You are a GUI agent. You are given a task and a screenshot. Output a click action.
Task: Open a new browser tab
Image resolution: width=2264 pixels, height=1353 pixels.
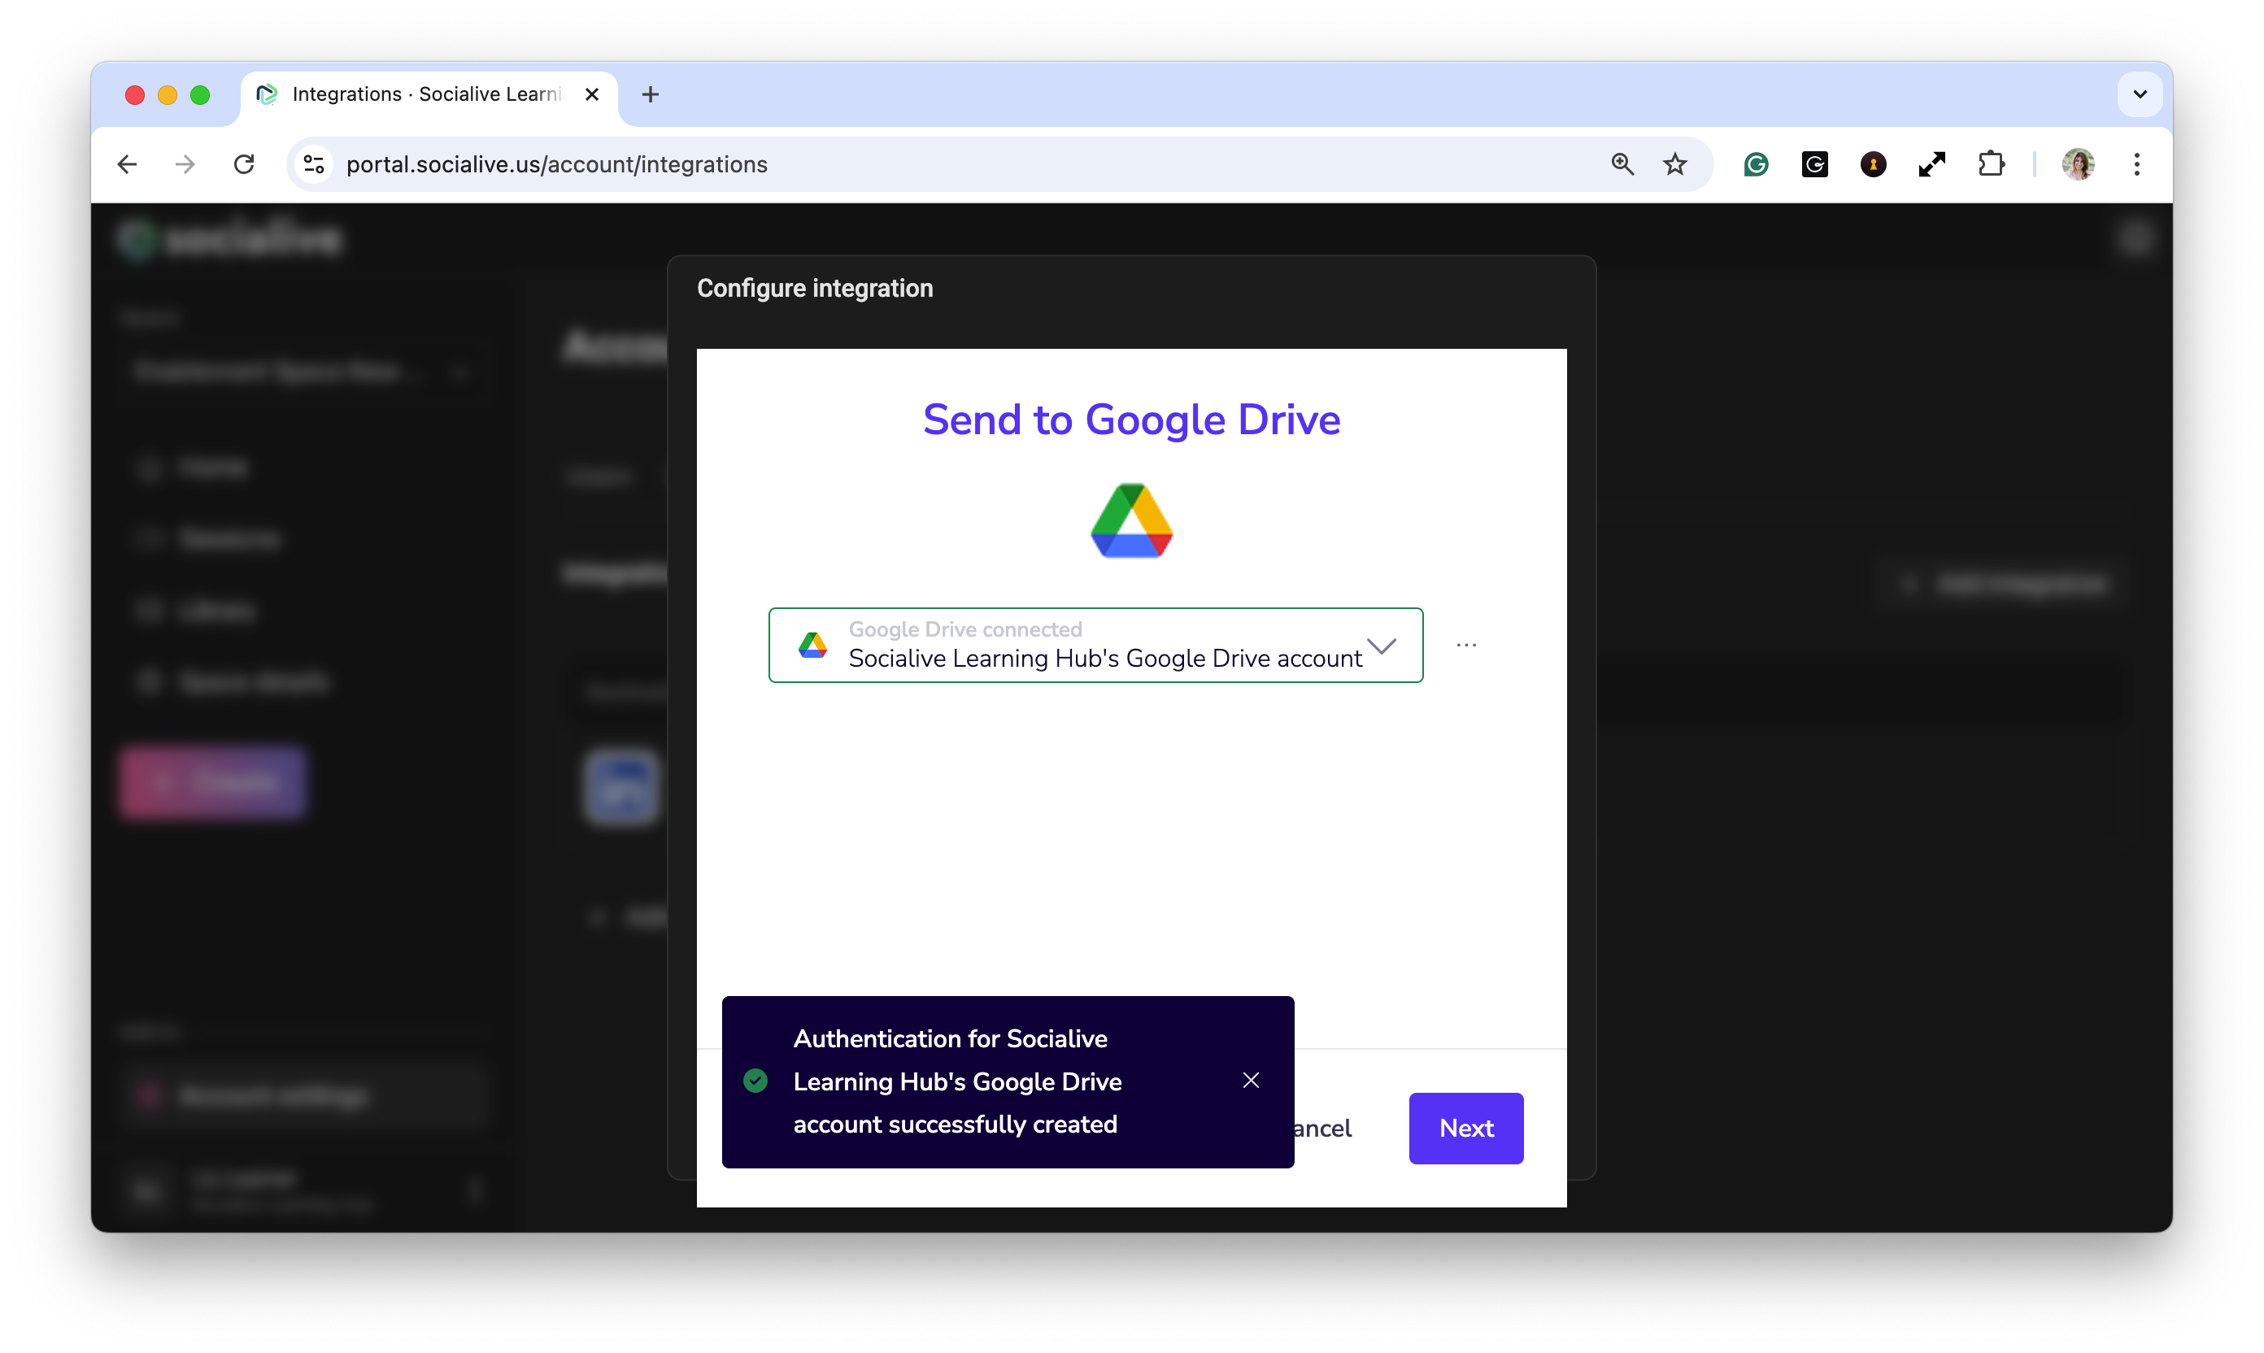(650, 94)
